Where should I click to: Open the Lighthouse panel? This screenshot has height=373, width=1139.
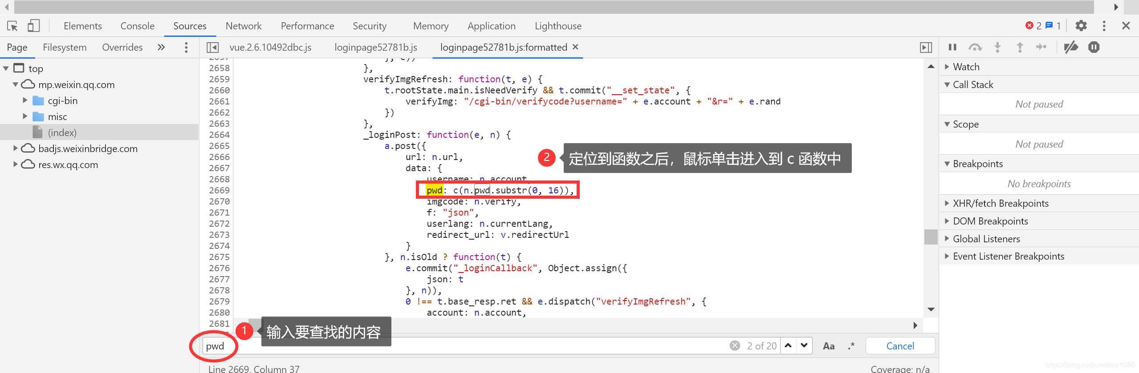(558, 26)
